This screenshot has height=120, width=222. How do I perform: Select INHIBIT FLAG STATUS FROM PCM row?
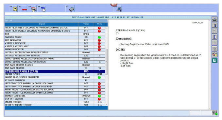click(55, 77)
